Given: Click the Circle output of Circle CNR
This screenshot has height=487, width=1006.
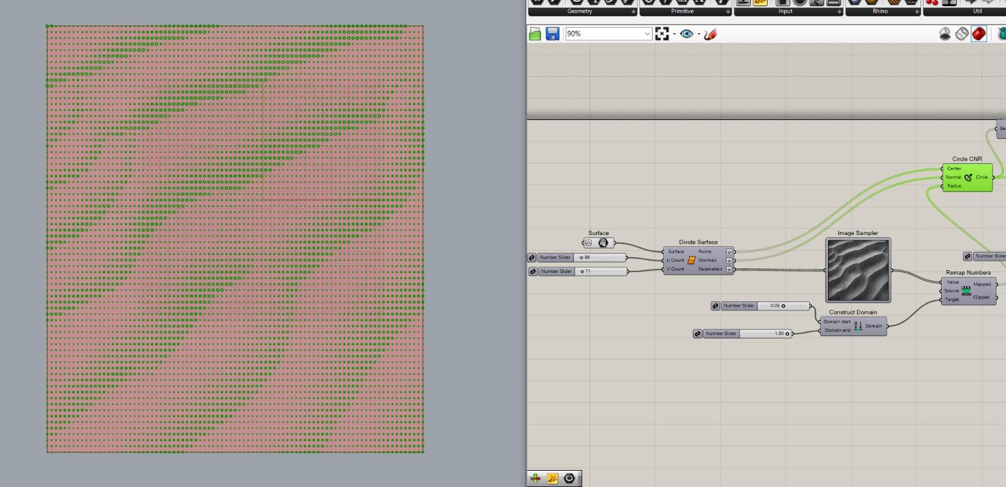Looking at the screenshot, I should click(x=981, y=177).
